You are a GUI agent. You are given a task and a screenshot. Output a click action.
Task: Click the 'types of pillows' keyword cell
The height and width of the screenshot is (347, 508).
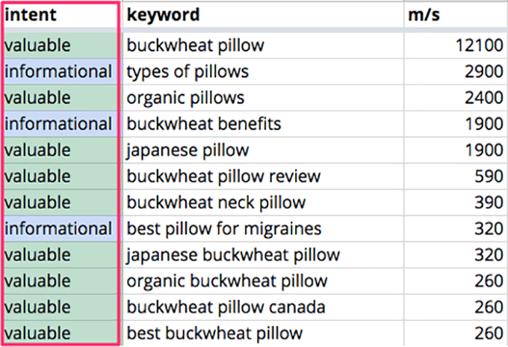(x=263, y=72)
